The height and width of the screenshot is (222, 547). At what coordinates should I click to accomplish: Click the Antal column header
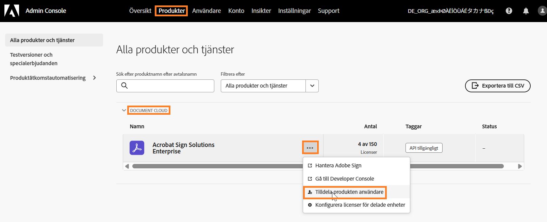[370, 127]
